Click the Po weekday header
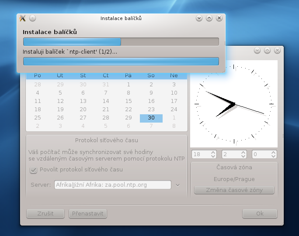The width and height of the screenshot is (299, 236). [38, 75]
